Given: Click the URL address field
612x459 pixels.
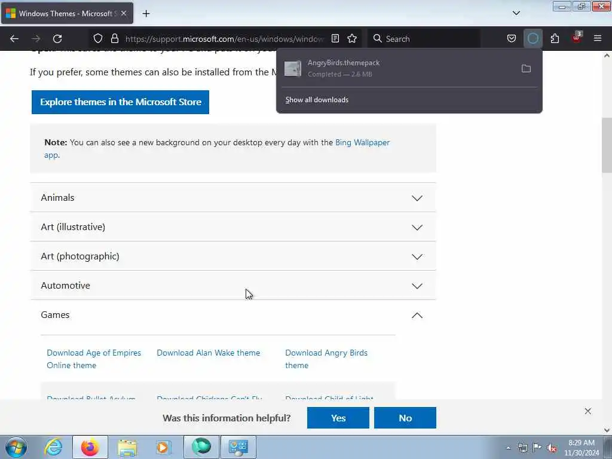Looking at the screenshot, I should 224,39.
